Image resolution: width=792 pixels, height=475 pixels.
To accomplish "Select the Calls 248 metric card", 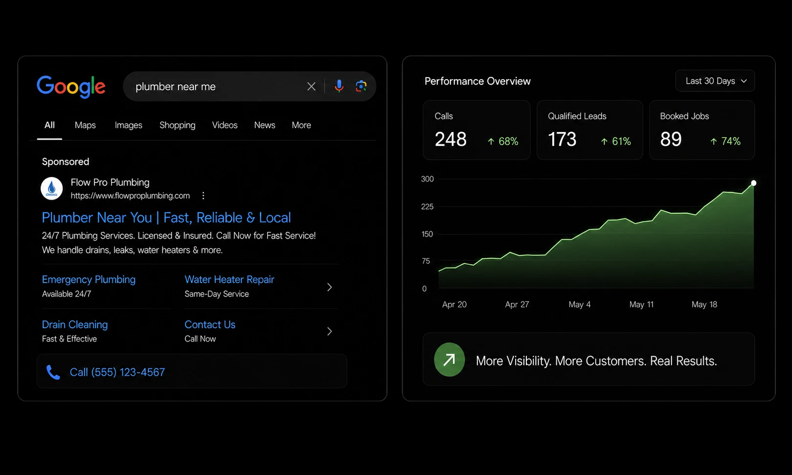I will coord(476,130).
